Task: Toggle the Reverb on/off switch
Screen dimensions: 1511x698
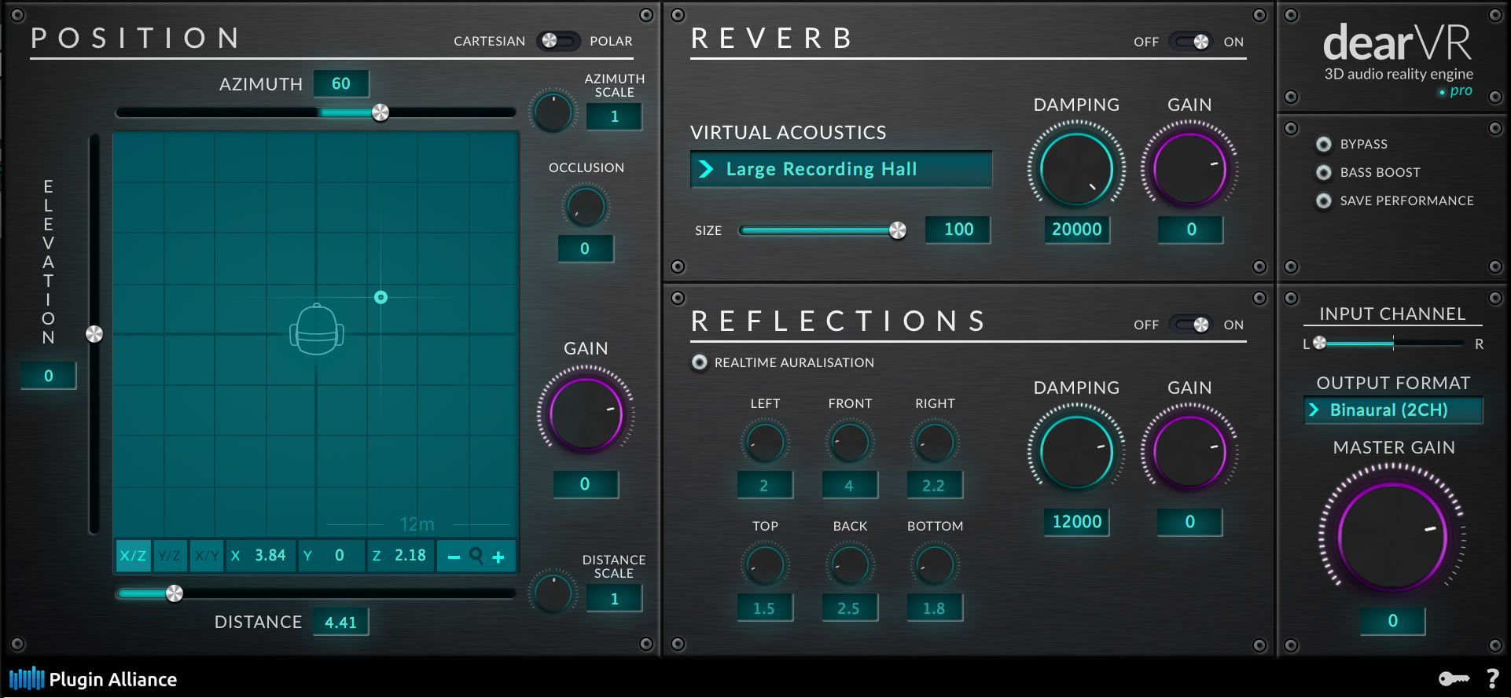Action: [x=1190, y=42]
